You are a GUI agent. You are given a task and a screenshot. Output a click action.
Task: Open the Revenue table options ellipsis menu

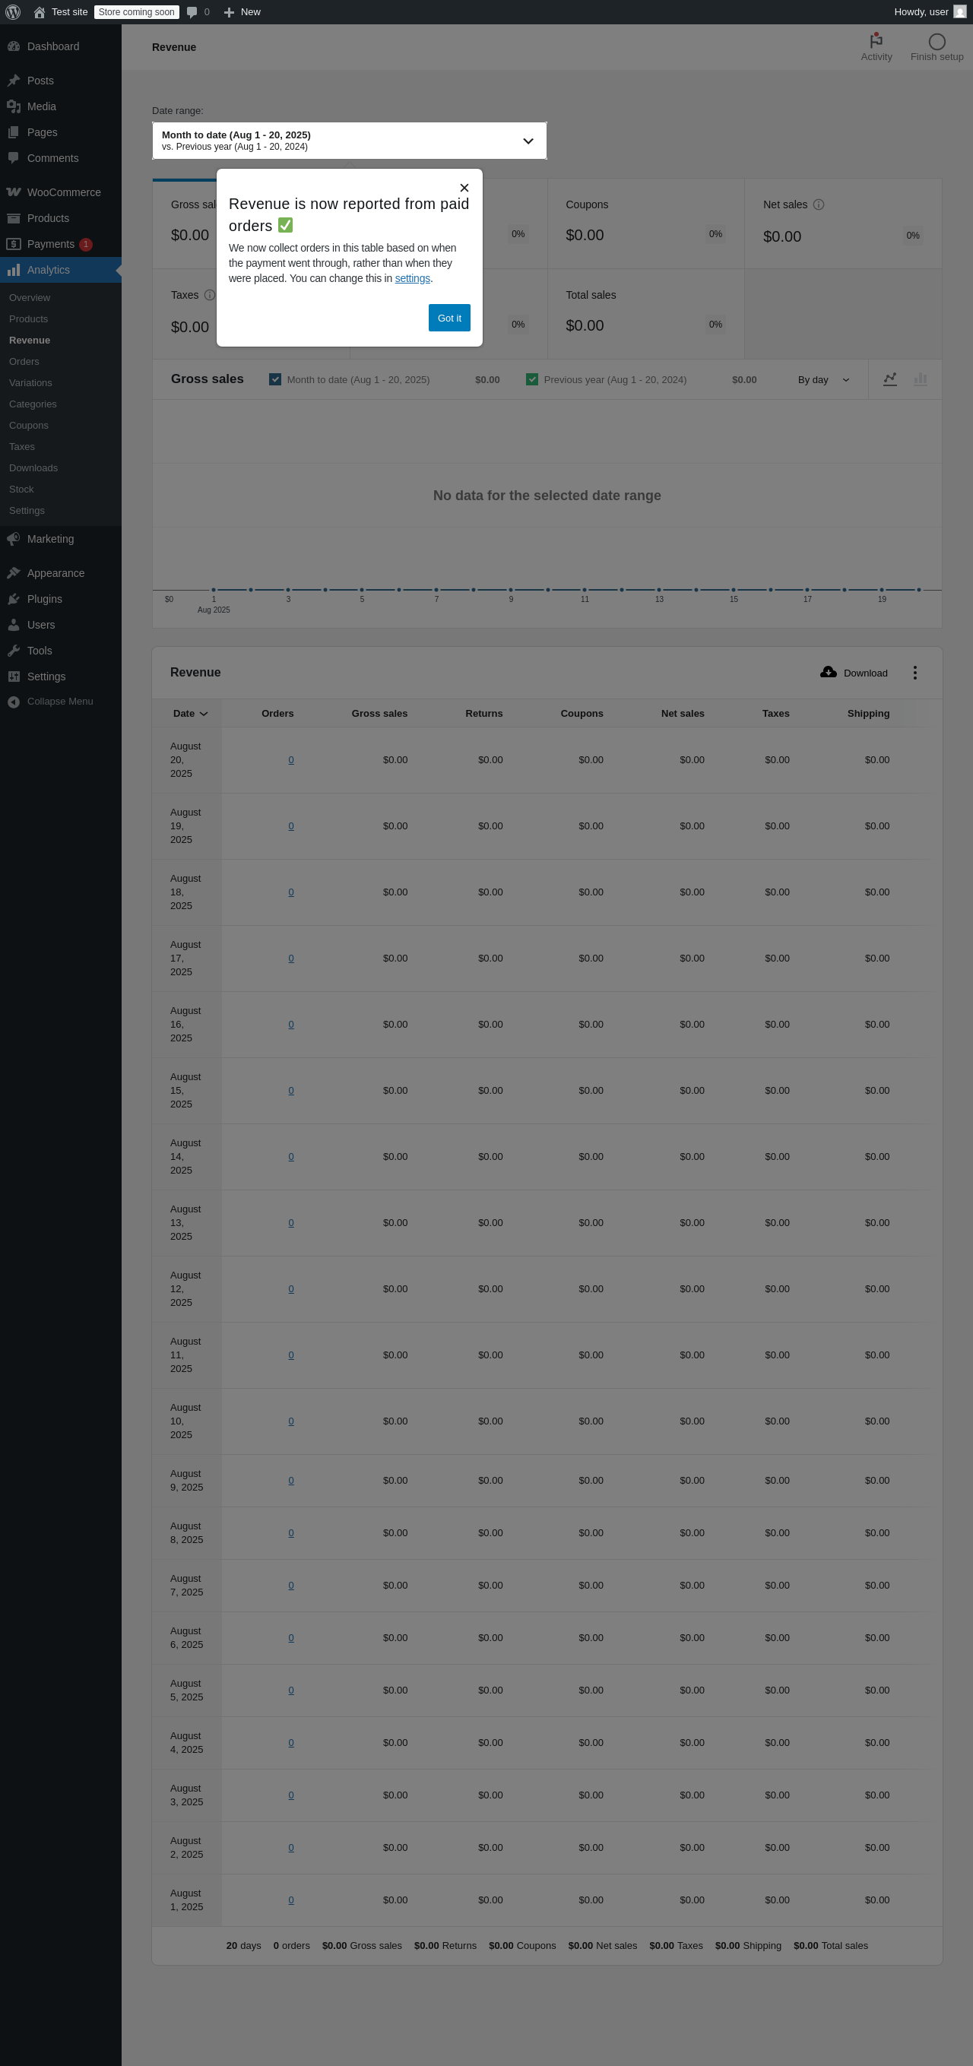[914, 673]
